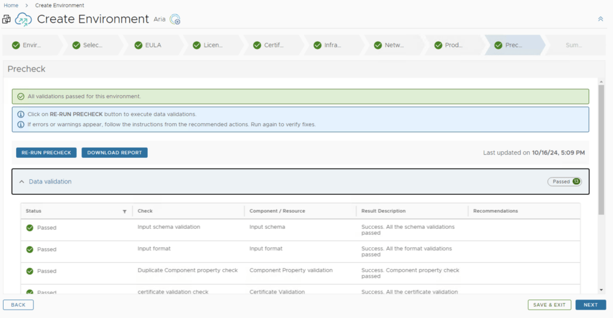
Task: Click green check icon on Input schema row
Action: [x=29, y=228]
